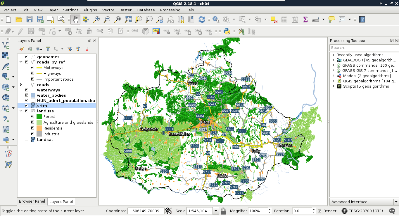Select the Pan Map hand tool
399x216 pixels.
pos(75,20)
